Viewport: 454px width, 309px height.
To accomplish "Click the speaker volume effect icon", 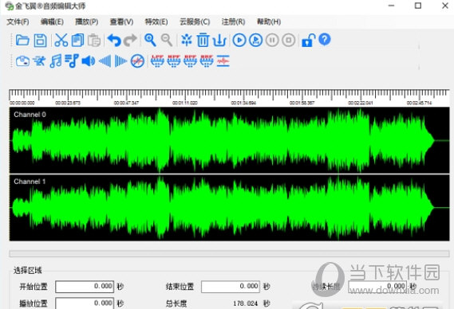I will [89, 61].
